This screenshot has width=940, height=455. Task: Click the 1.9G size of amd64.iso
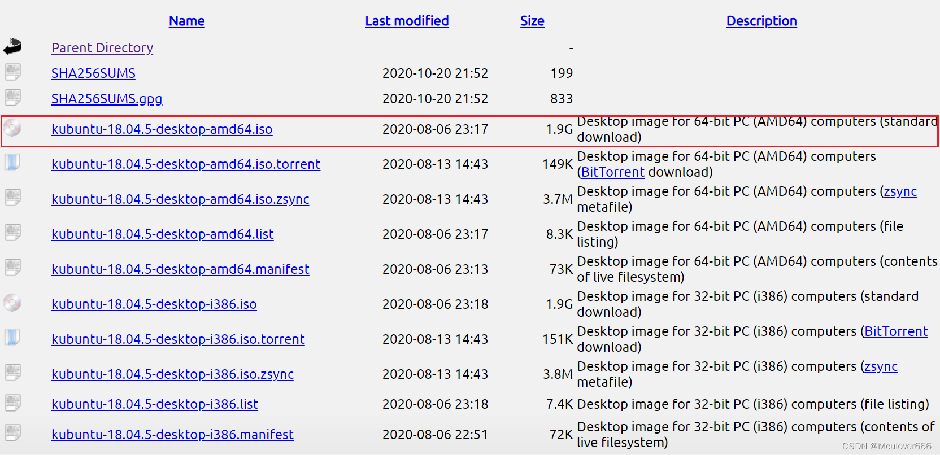click(559, 129)
